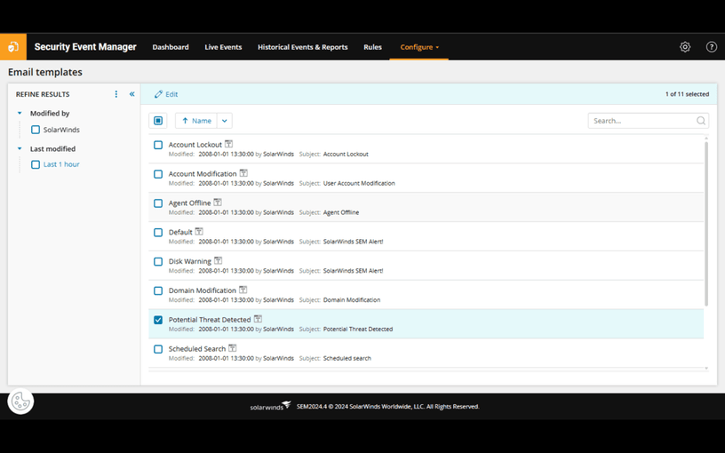The height and width of the screenshot is (453, 725).
Task: Click the Disk Warning template name
Action: coord(189,261)
